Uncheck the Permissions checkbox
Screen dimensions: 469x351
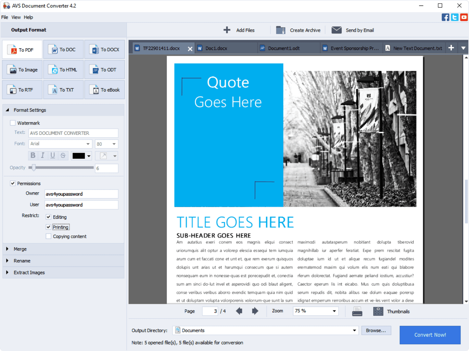click(13, 183)
